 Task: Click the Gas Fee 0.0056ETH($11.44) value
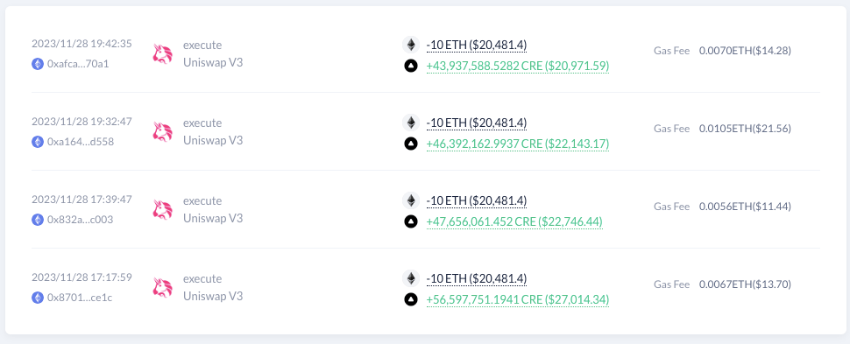point(745,207)
